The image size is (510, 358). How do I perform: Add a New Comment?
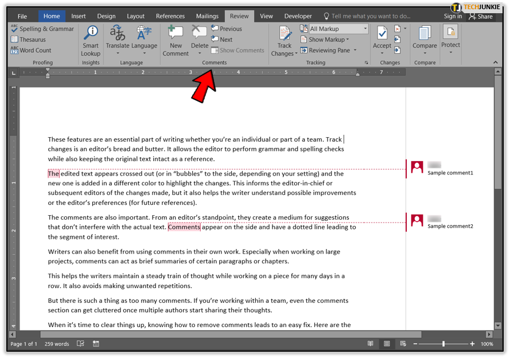(176, 41)
